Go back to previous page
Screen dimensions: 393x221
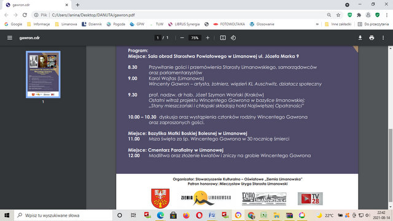point(6,15)
